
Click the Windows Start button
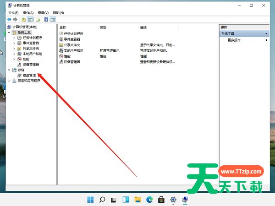pos(90,200)
